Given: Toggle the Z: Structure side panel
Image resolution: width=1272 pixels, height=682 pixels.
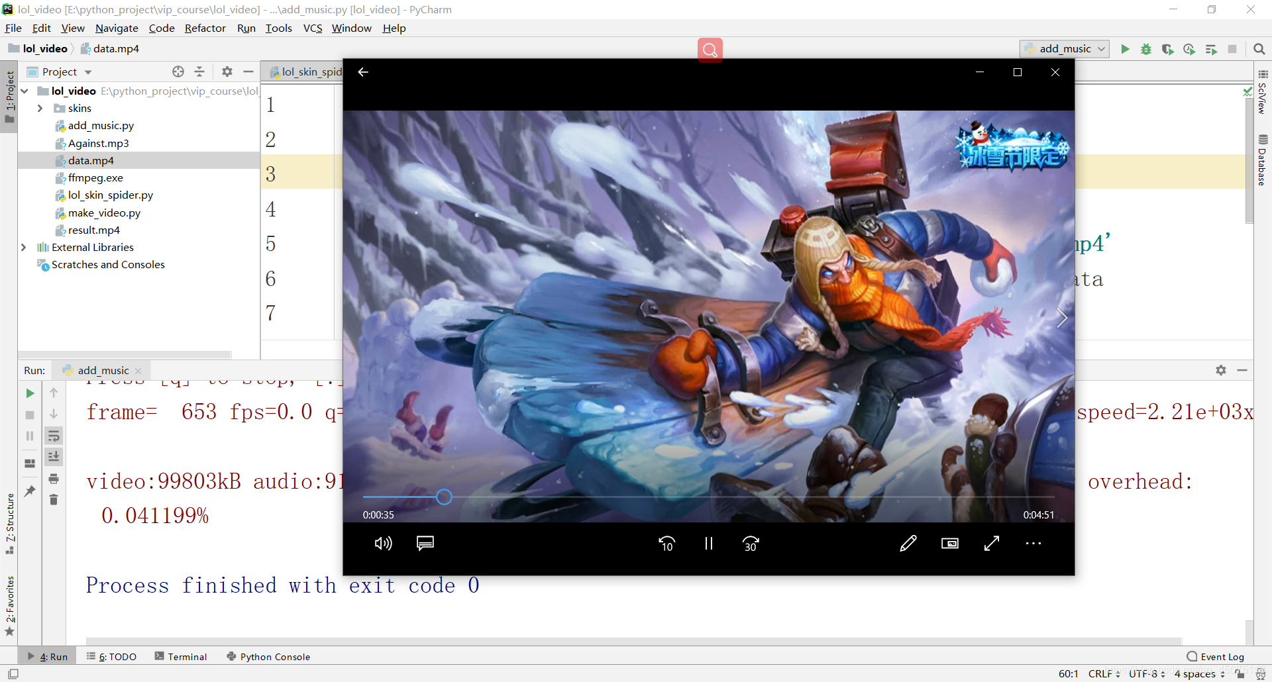Looking at the screenshot, I should point(9,523).
